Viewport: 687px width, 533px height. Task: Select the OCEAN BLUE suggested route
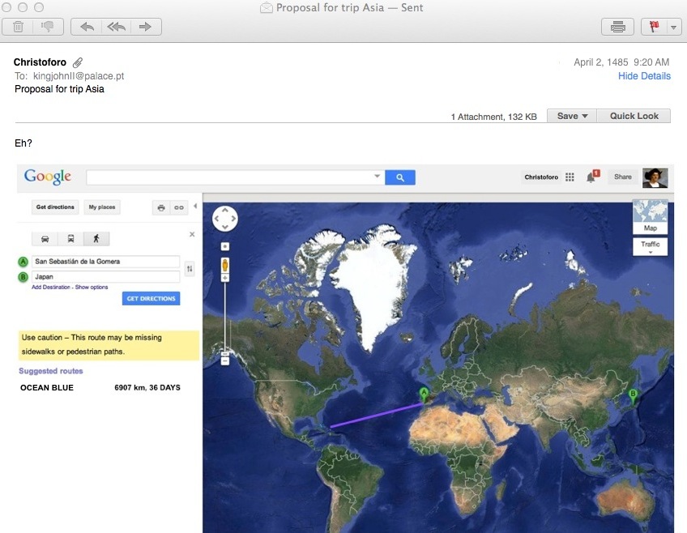[x=47, y=387]
